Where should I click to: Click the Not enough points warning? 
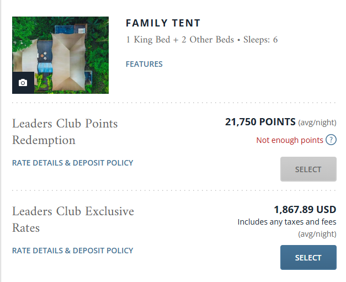[290, 140]
